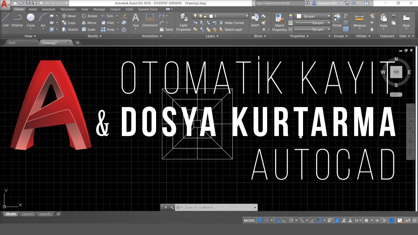The width and height of the screenshot is (418, 235).
Task: Toggle the drawing grid display
Action: pos(260,220)
